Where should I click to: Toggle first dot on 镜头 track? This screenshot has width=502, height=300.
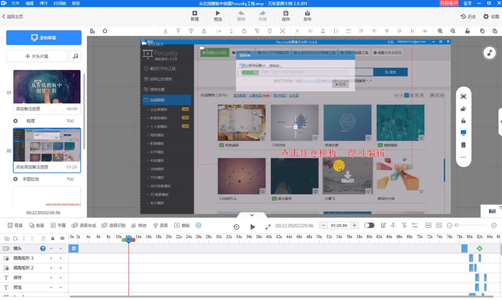pyautogui.click(x=51, y=249)
